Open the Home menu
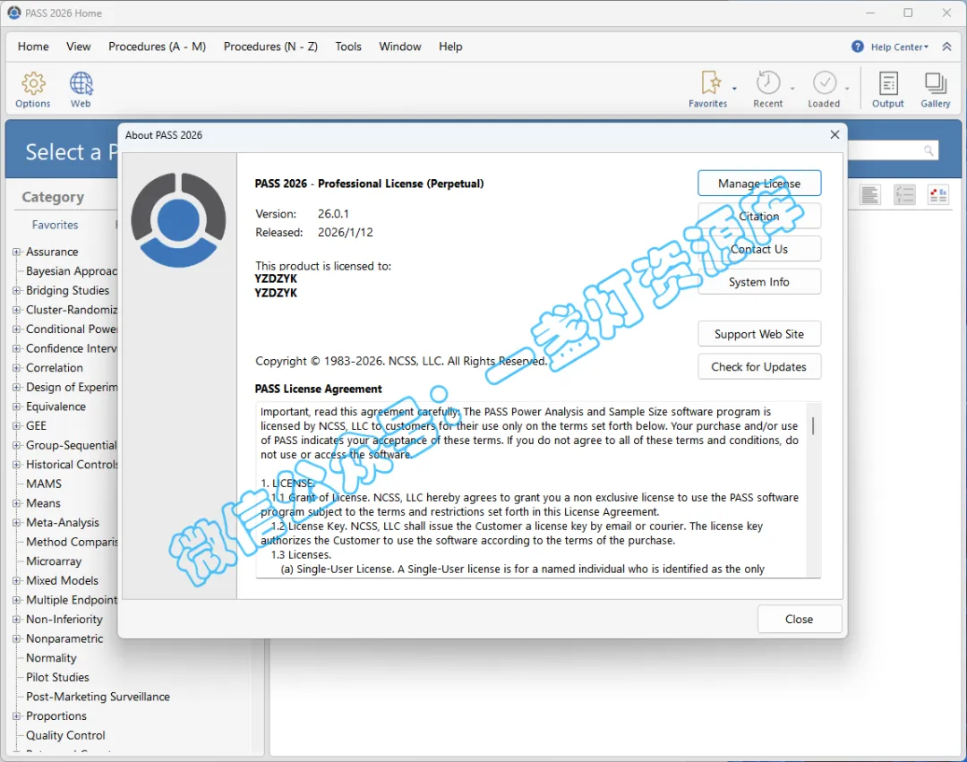This screenshot has width=967, height=762. click(x=33, y=47)
